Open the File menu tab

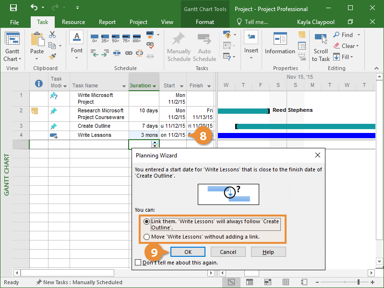(x=14, y=22)
